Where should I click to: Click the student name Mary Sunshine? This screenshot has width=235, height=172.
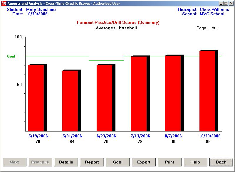click(41, 9)
